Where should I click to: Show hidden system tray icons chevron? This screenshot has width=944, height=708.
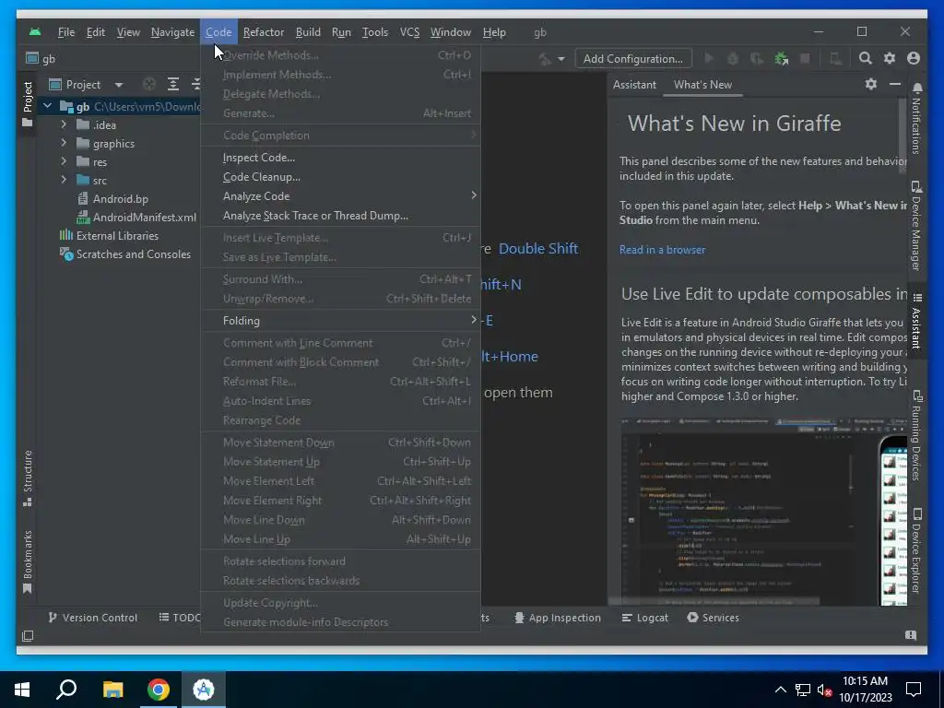click(x=780, y=690)
